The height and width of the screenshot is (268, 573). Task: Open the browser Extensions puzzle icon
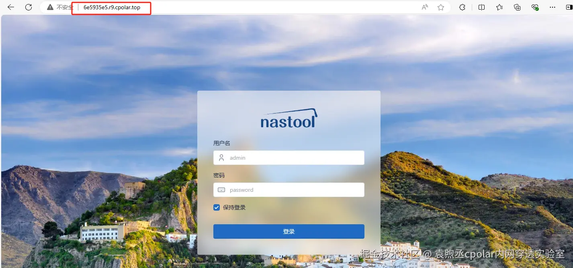[x=462, y=7]
